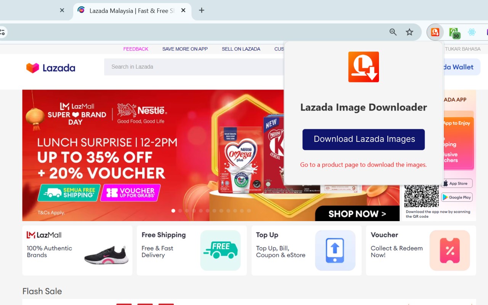Screen dimensions: 488x305
Task: Click the Google Play download badge
Action: coord(457,197)
